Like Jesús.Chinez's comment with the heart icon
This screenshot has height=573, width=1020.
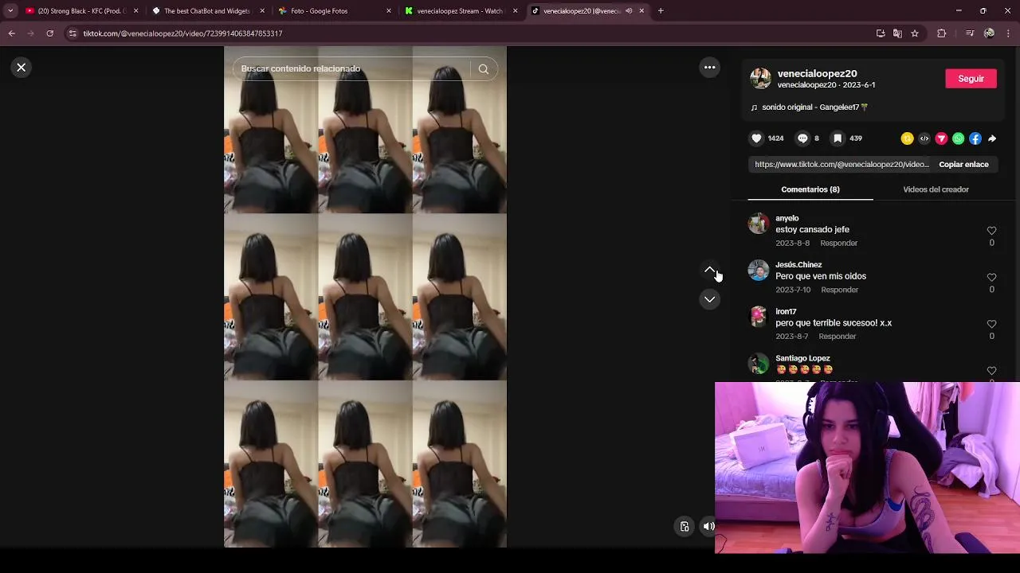point(991,278)
